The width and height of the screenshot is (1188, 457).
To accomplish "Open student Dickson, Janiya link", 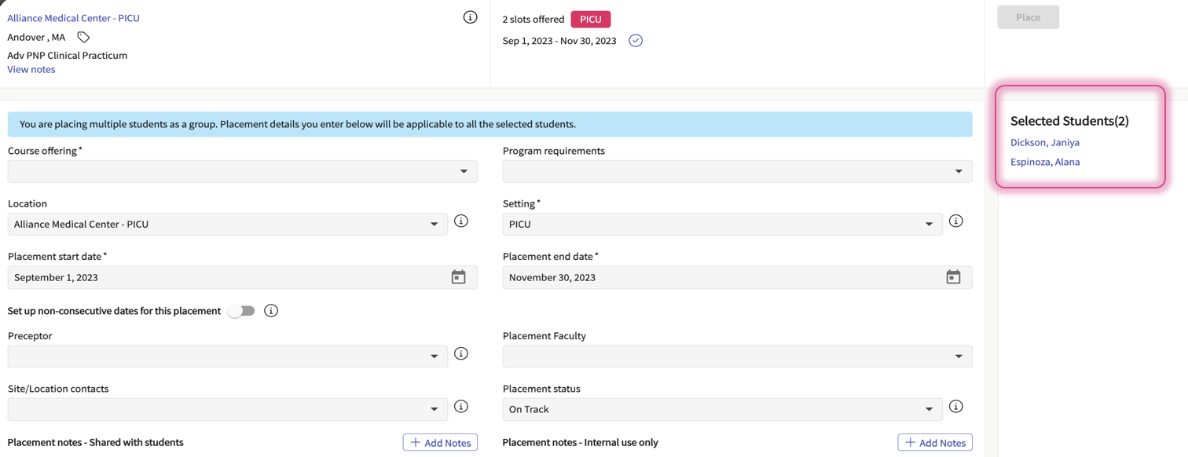I will pos(1044,142).
